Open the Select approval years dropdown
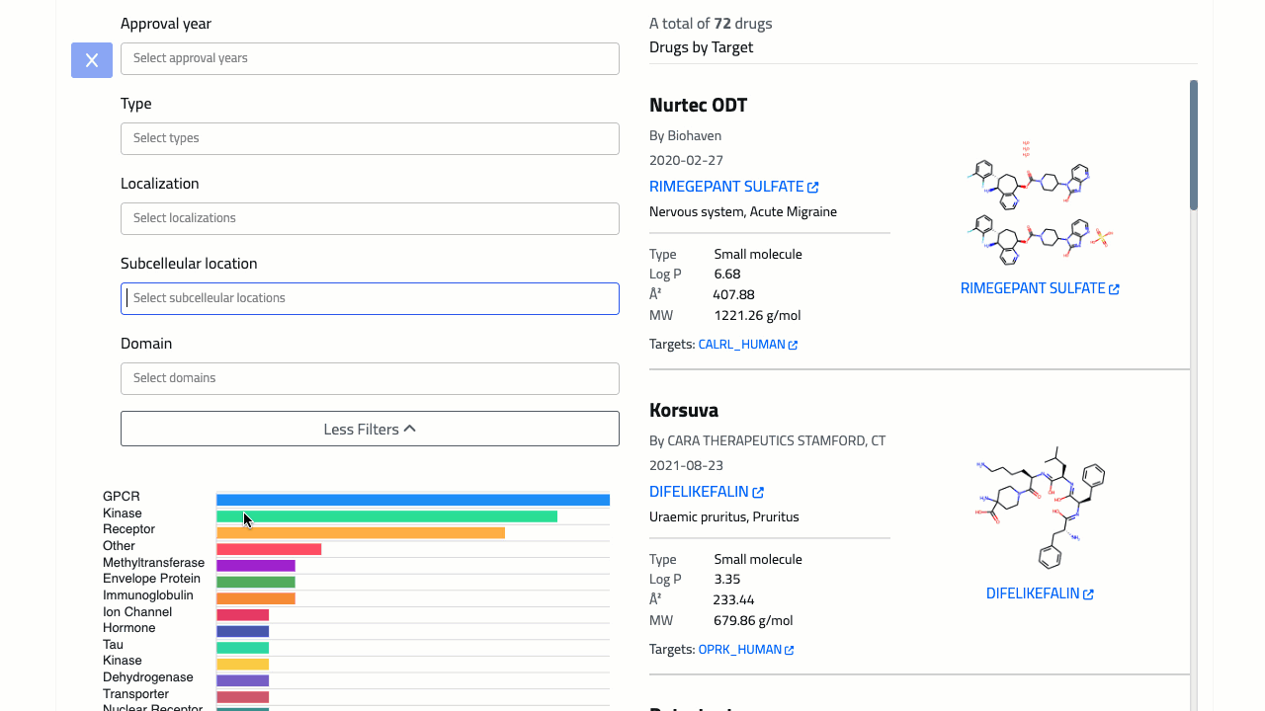This screenshot has height=711, width=1265. pyautogui.click(x=370, y=58)
